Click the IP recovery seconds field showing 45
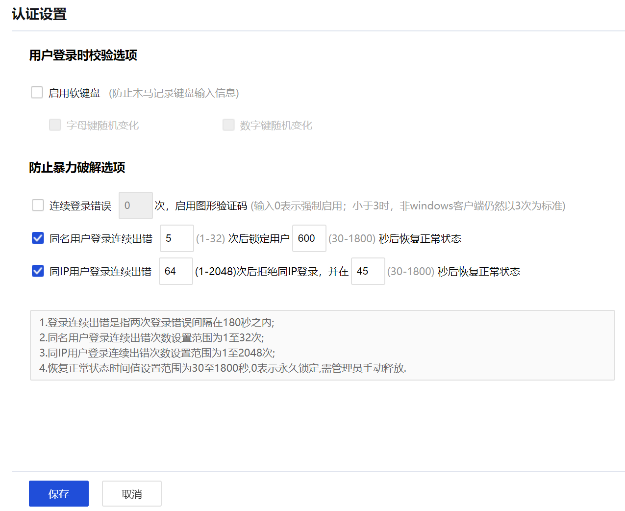This screenshot has height=511, width=625. click(368, 271)
